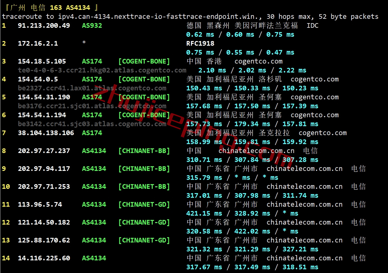Click latency value 422.02 ms on hop 12

coord(252,231)
